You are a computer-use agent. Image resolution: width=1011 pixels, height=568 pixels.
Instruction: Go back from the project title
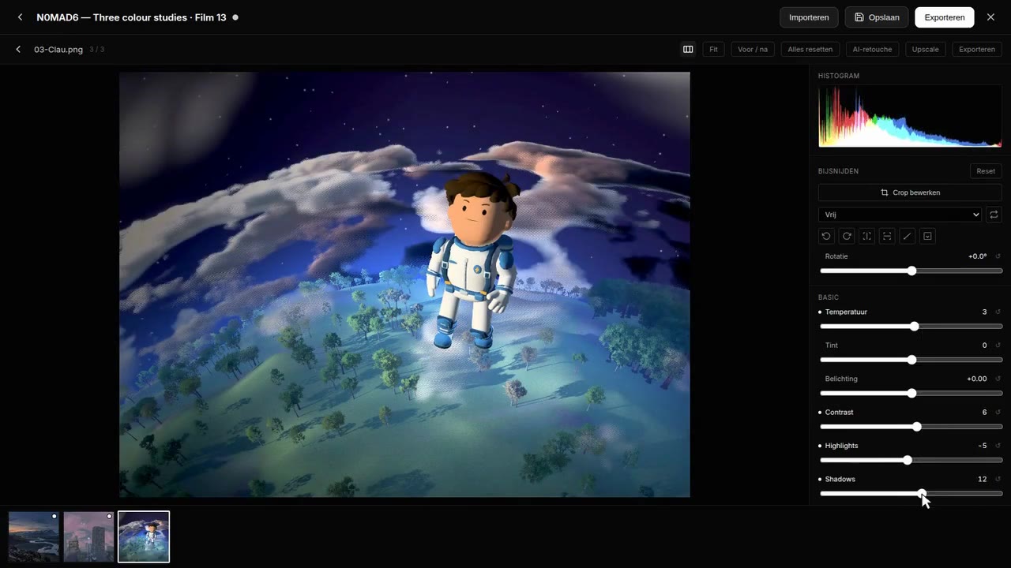pos(20,17)
